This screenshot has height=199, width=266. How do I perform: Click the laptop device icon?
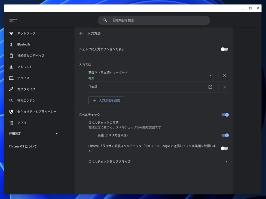(x=11, y=78)
